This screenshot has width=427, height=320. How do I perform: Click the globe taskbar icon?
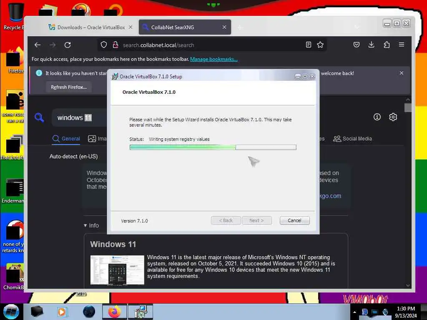tap(89, 312)
